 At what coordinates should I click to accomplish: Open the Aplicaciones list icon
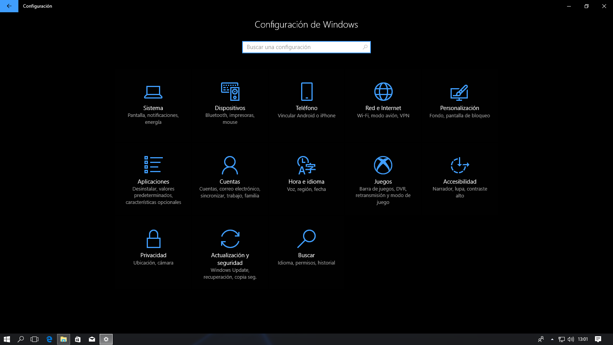[x=153, y=165]
